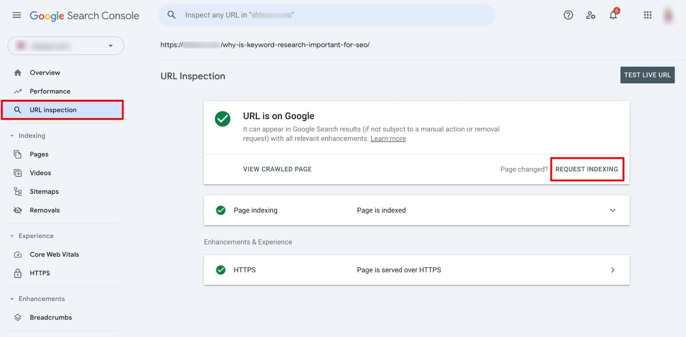
Task: Click the 'URL Inspection' page title
Action: point(192,76)
